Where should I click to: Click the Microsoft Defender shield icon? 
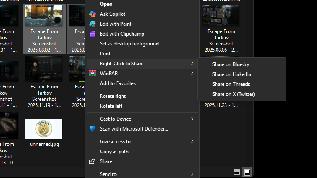[93, 129]
